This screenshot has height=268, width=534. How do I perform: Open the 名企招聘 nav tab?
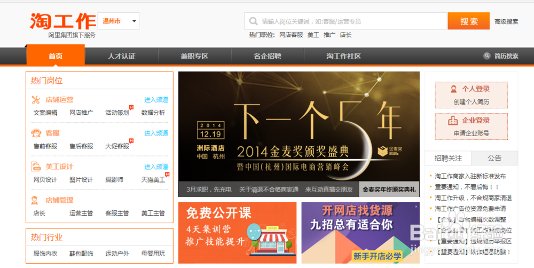pos(268,56)
